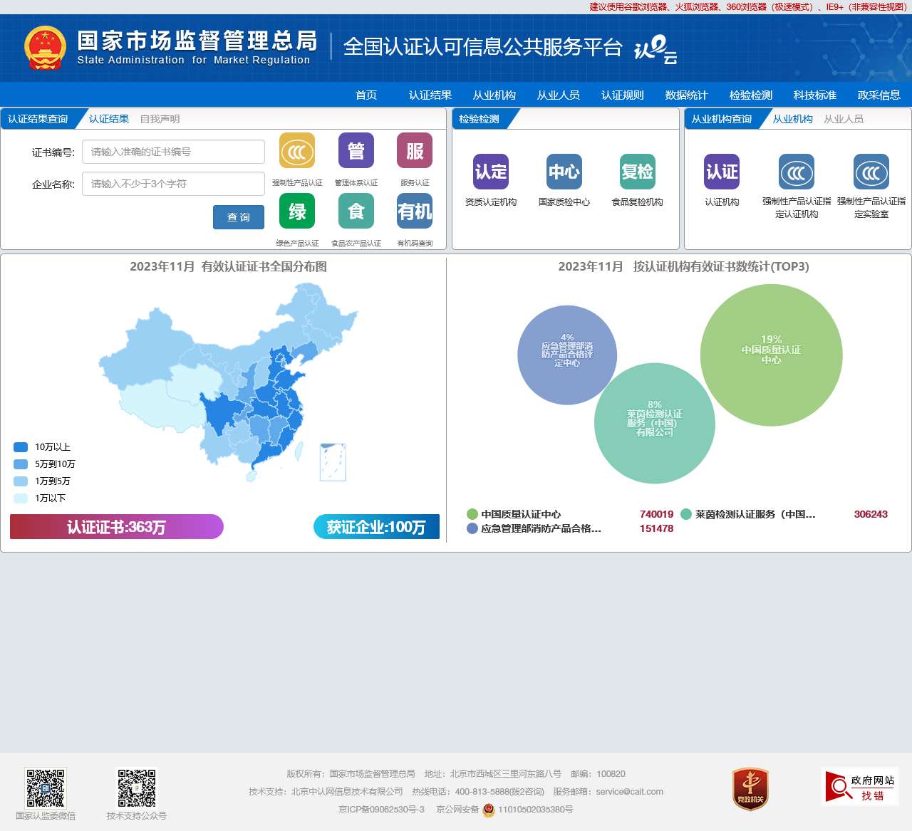
Task: Open the 强制性产品认证指定认证机构 icon
Action: (797, 172)
